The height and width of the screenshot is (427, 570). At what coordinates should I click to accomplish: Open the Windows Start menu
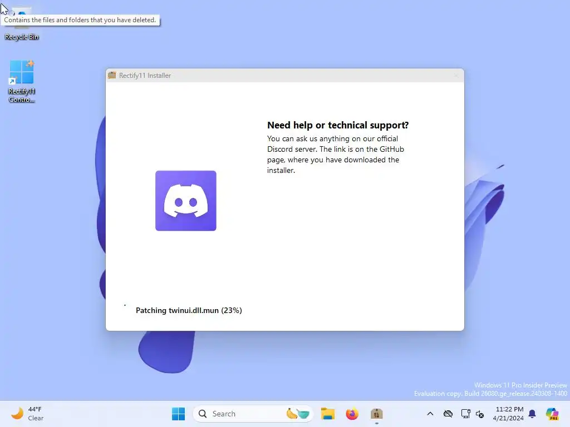click(178, 414)
